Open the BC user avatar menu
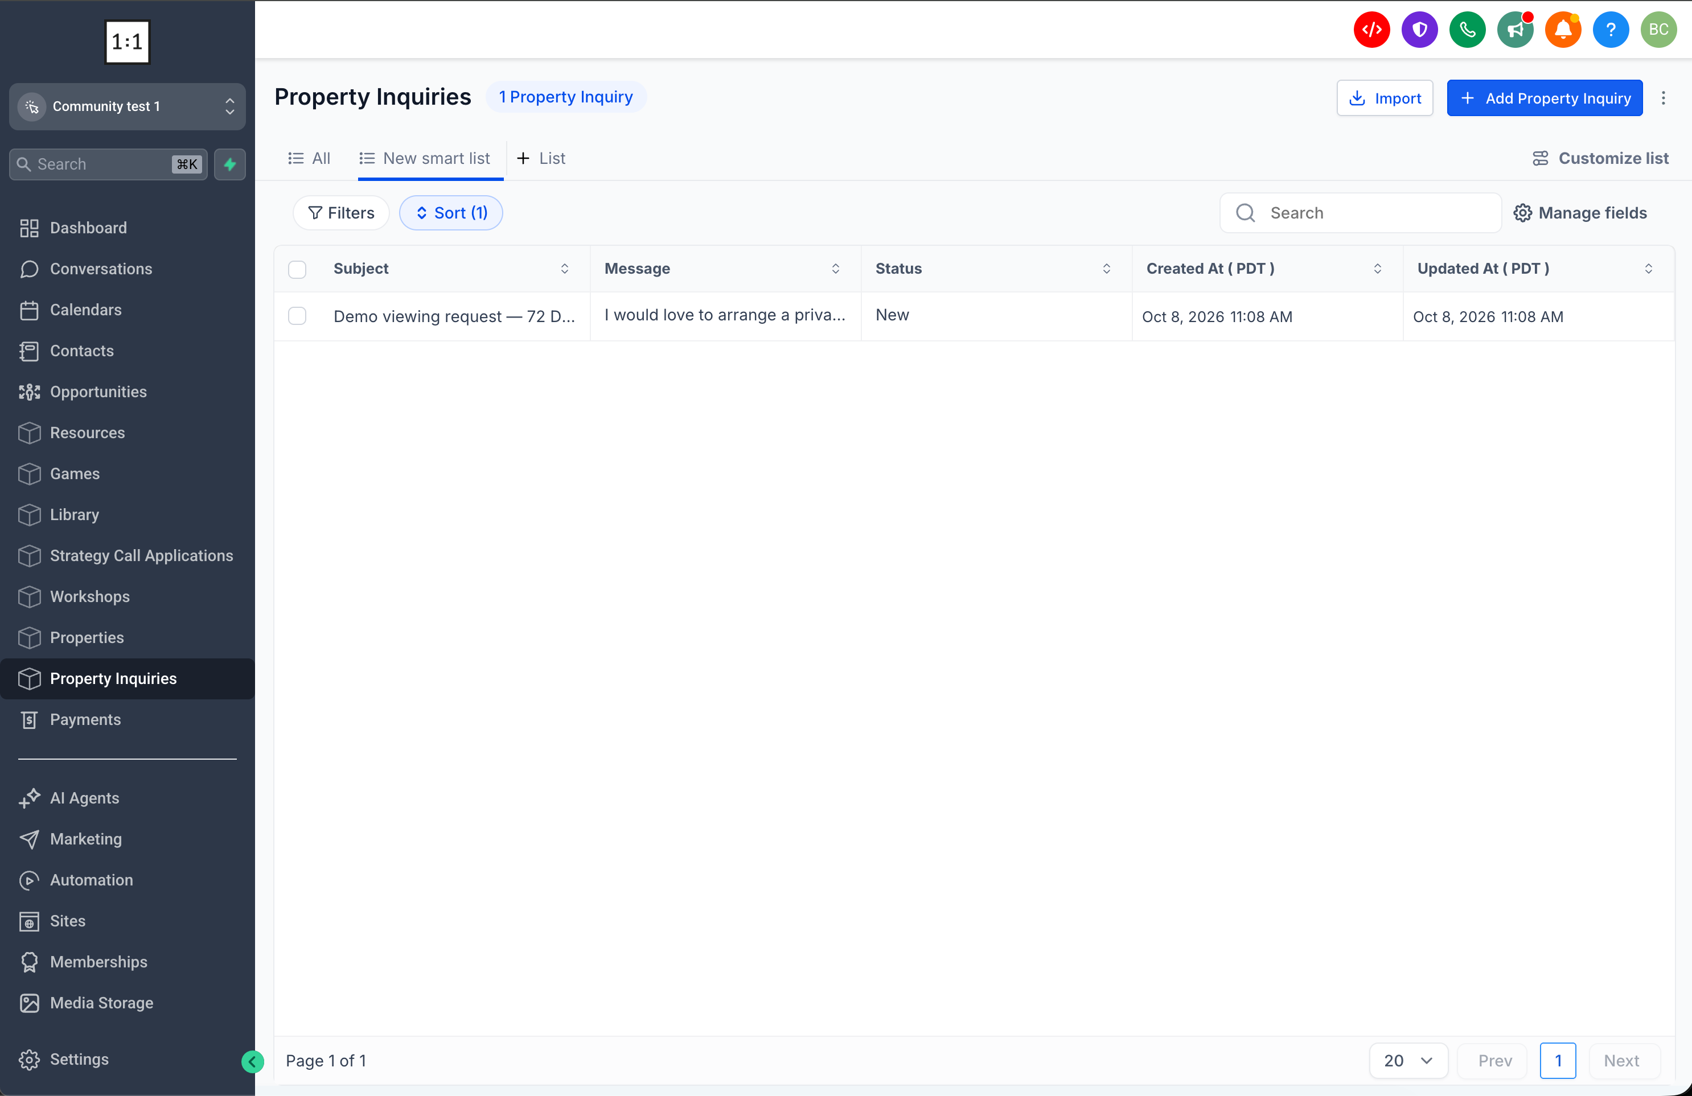Viewport: 1692px width, 1096px height. tap(1658, 29)
